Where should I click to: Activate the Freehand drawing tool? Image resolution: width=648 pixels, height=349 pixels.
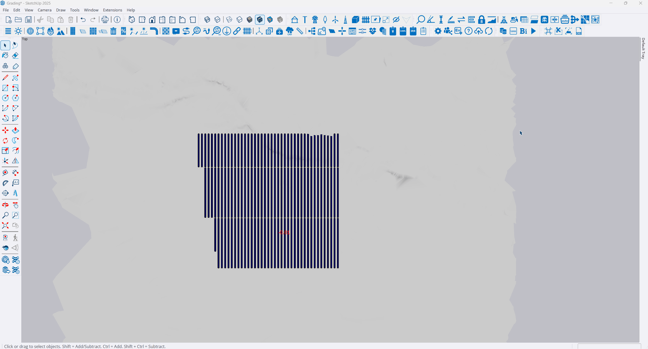[x=15, y=78]
